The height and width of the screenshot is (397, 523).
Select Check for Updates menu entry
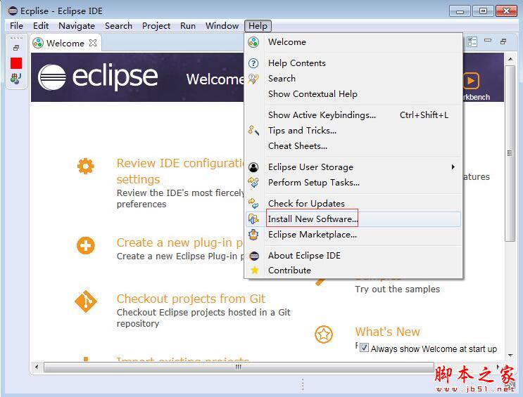tap(353, 204)
